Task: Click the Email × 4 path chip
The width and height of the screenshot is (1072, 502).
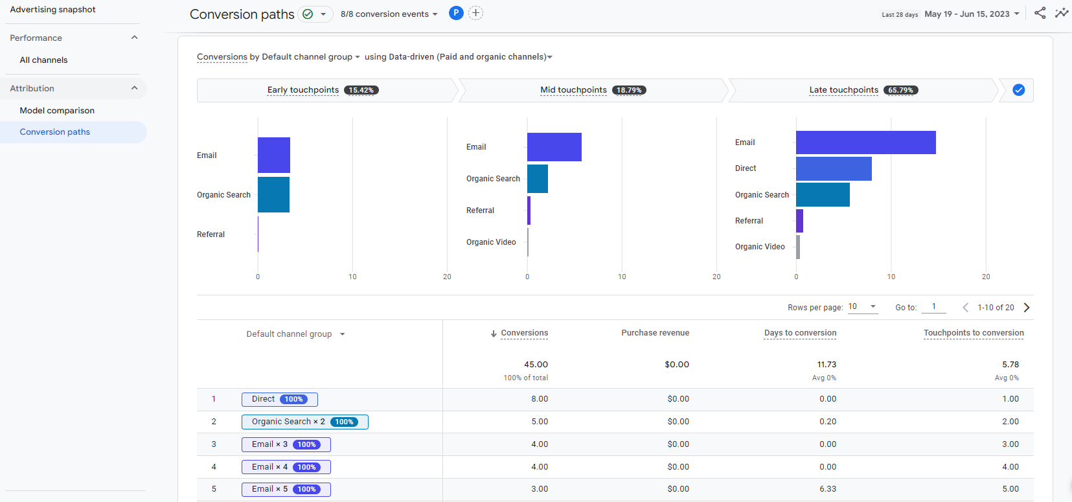Action: (x=286, y=467)
